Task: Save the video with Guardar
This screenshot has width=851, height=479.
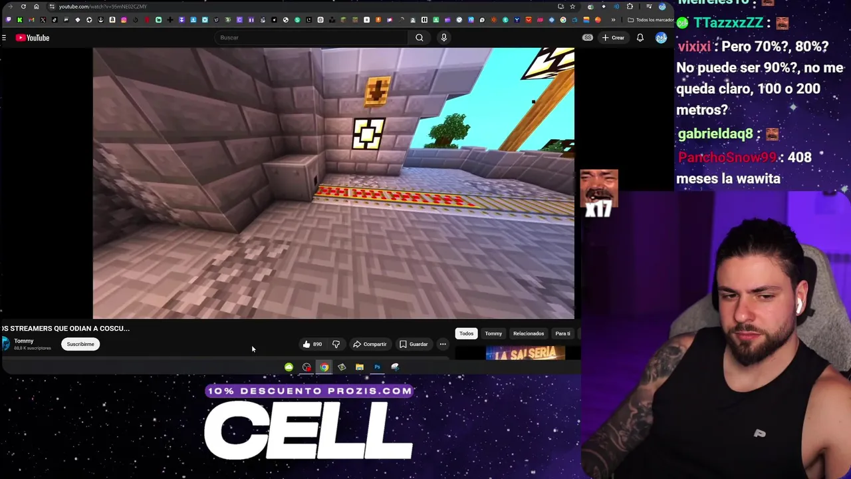Action: [414, 345]
